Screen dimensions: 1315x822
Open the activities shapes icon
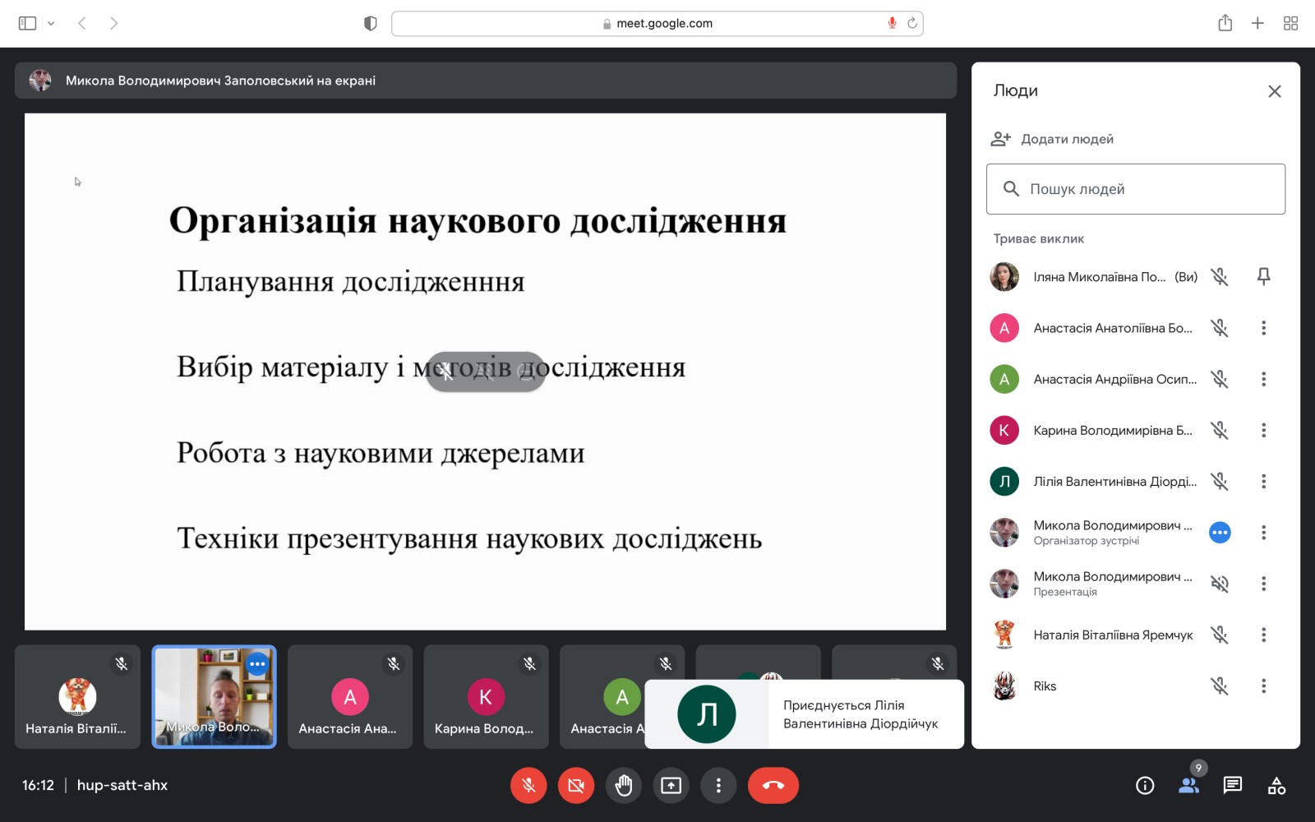pyautogui.click(x=1276, y=786)
